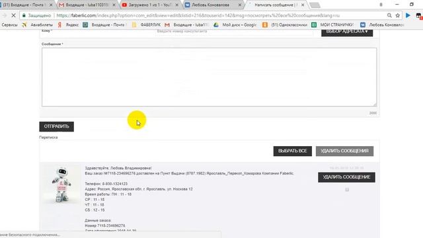Image resolution: width=423 pixels, height=238 pixels.
Task: Click the УДАЛИТЬ СООБЩЕНИЯ button
Action: 344,151
